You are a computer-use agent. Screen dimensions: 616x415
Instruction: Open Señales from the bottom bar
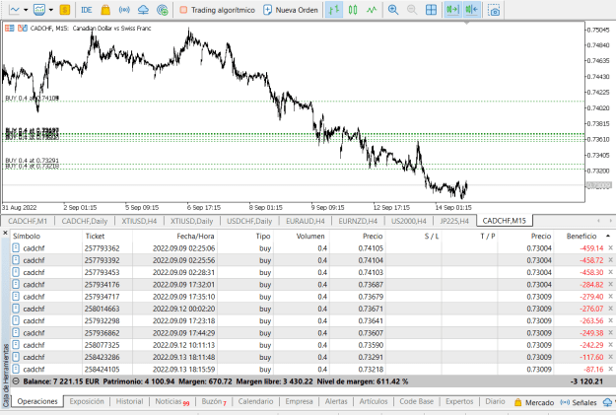click(579, 402)
